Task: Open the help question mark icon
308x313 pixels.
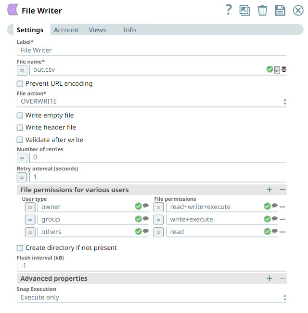Action: click(x=229, y=10)
